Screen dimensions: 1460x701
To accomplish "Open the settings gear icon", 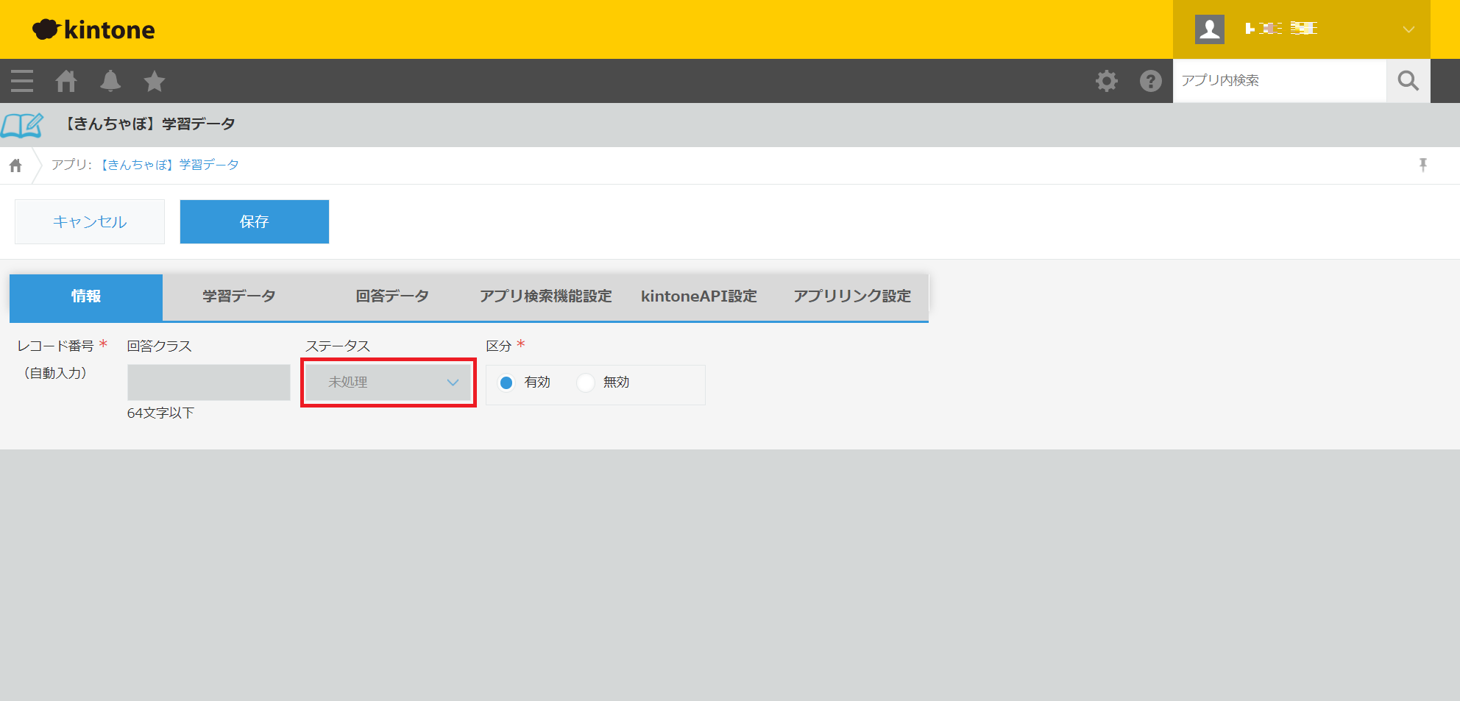I will tap(1106, 81).
